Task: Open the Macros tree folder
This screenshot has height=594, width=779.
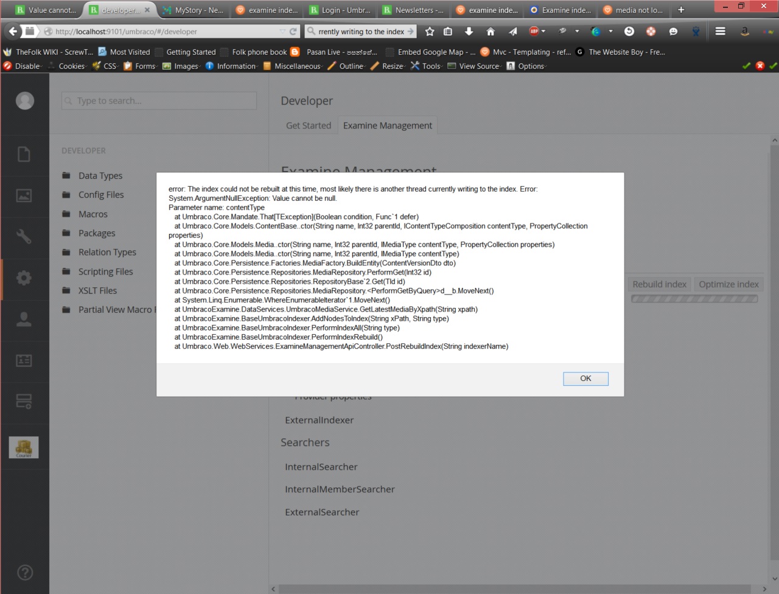Action: coord(93,214)
